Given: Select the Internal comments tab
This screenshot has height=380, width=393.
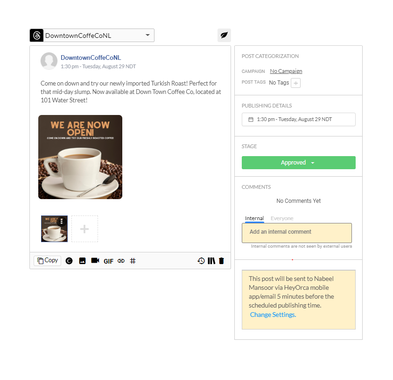Looking at the screenshot, I should pos(254,218).
